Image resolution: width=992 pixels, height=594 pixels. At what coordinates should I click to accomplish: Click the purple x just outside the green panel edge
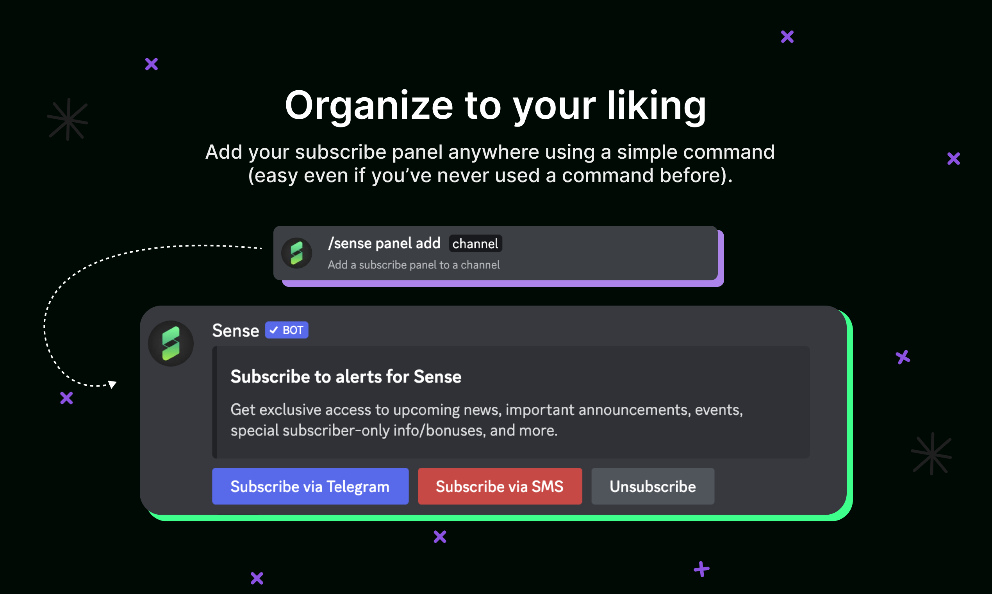point(903,357)
